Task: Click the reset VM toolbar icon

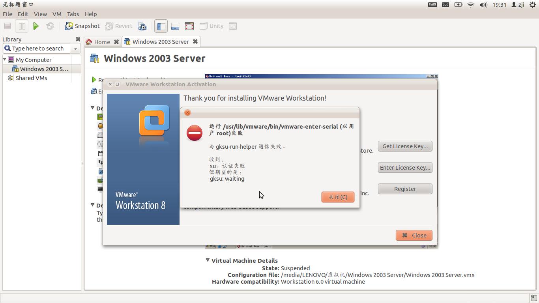Action: pos(50,26)
